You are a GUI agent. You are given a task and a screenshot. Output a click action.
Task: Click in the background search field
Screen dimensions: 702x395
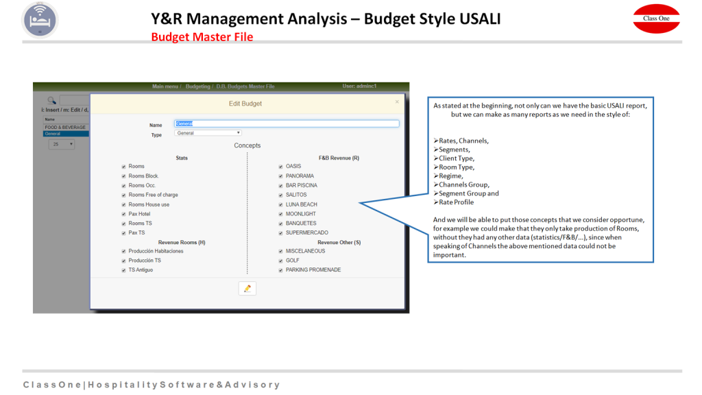(x=74, y=100)
